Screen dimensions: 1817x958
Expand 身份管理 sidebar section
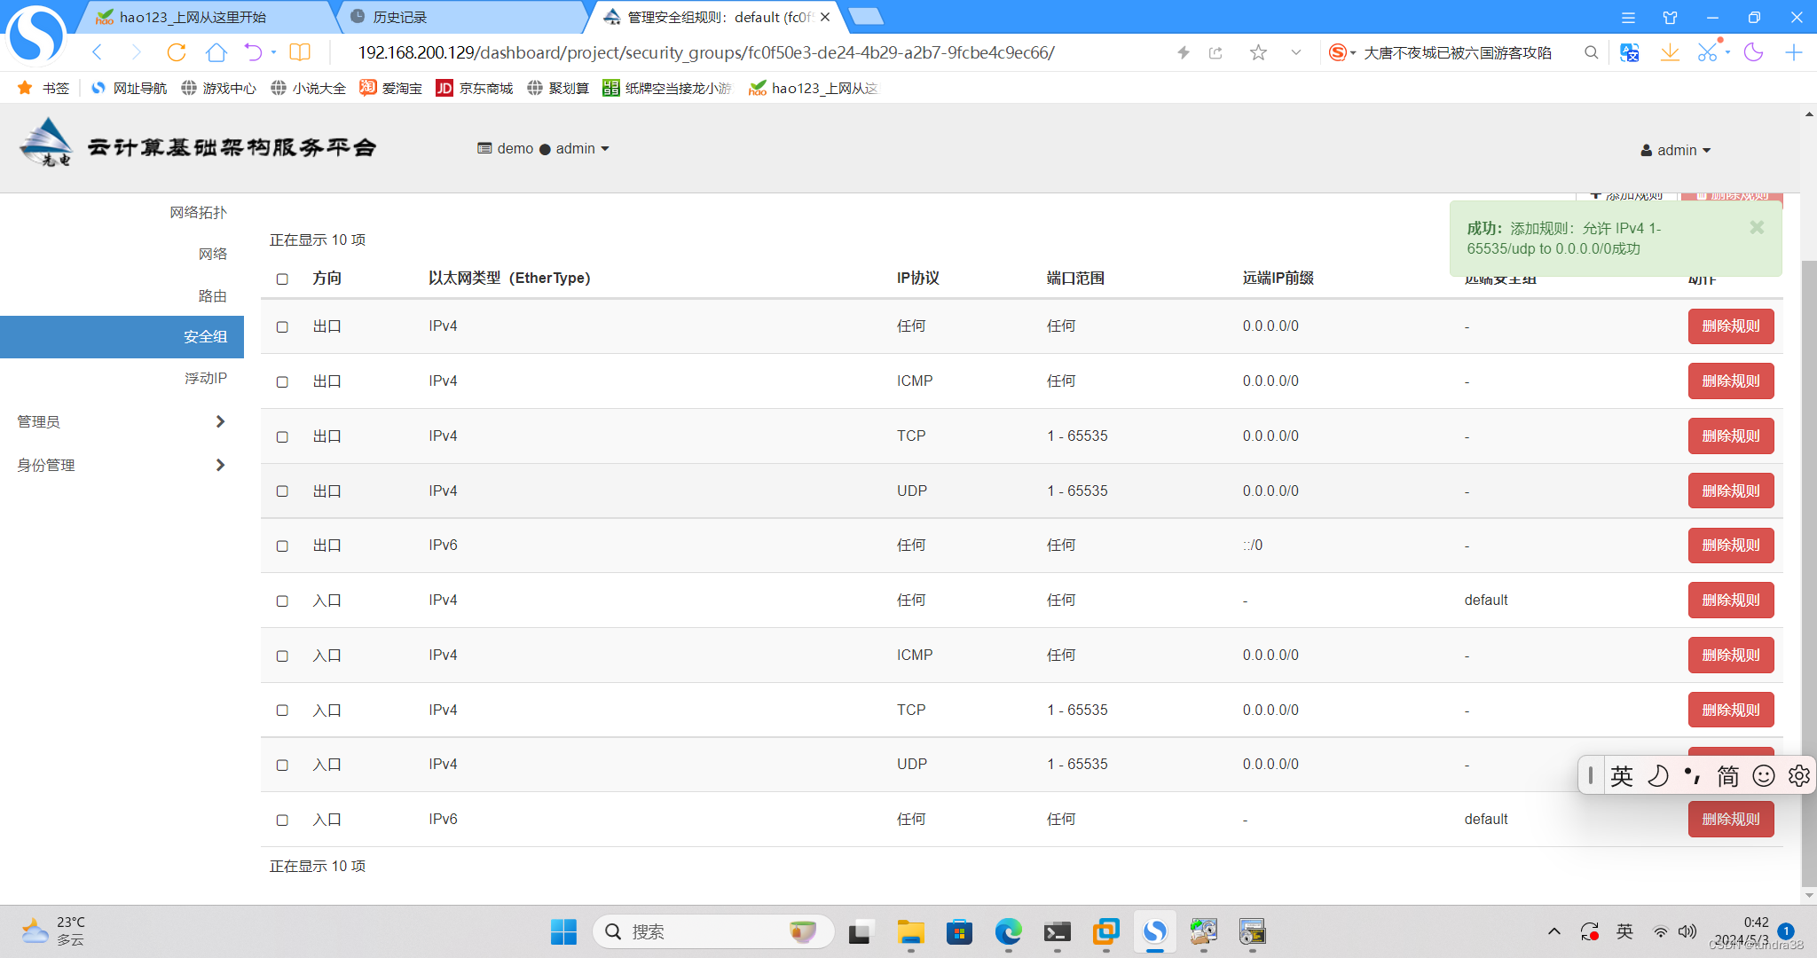click(x=121, y=465)
